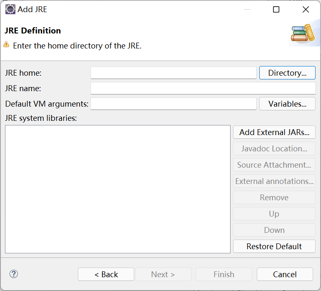Maximize the Add JRE window

(276, 10)
